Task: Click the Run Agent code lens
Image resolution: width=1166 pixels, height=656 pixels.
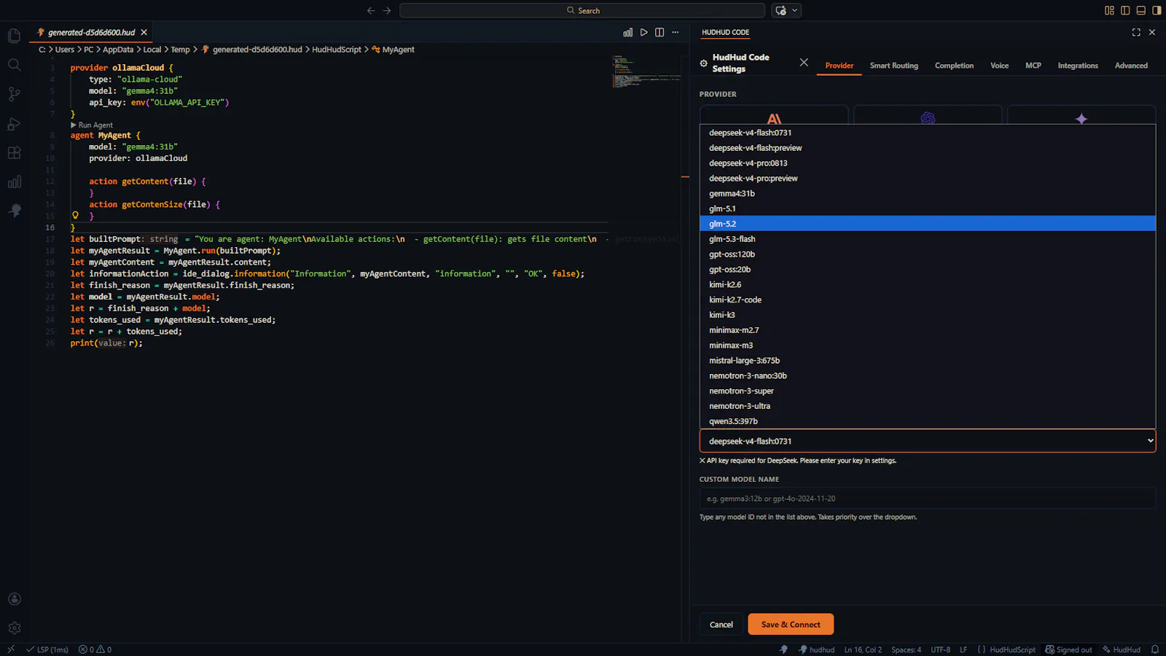Action: coord(92,125)
